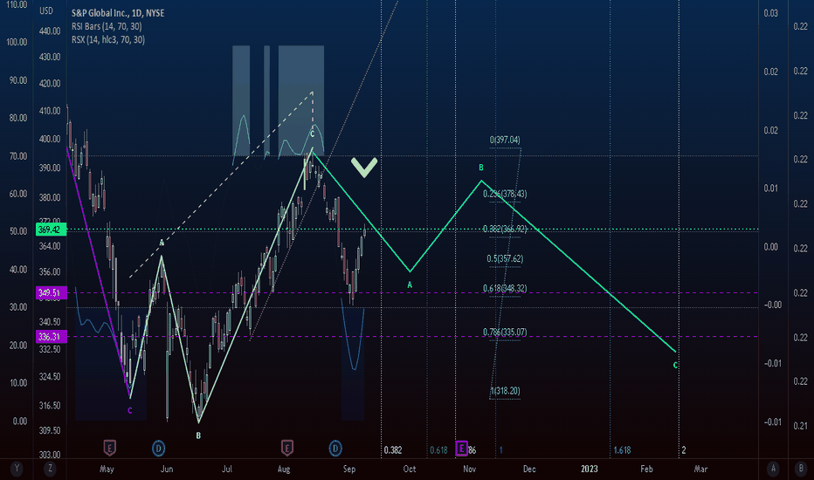The height and width of the screenshot is (480, 814).
Task: Select the time Fibonacci label 2 near Feb
Action: click(683, 450)
